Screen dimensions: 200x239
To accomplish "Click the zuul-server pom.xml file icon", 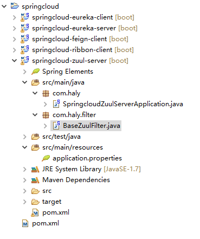I will tap(35, 213).
